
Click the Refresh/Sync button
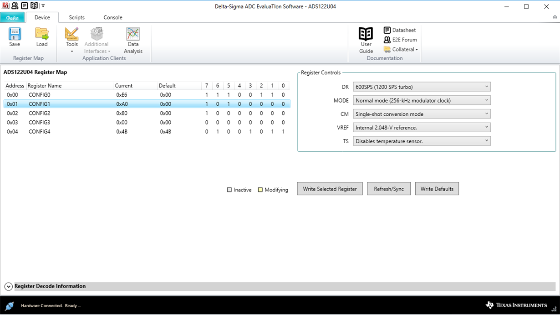point(389,189)
